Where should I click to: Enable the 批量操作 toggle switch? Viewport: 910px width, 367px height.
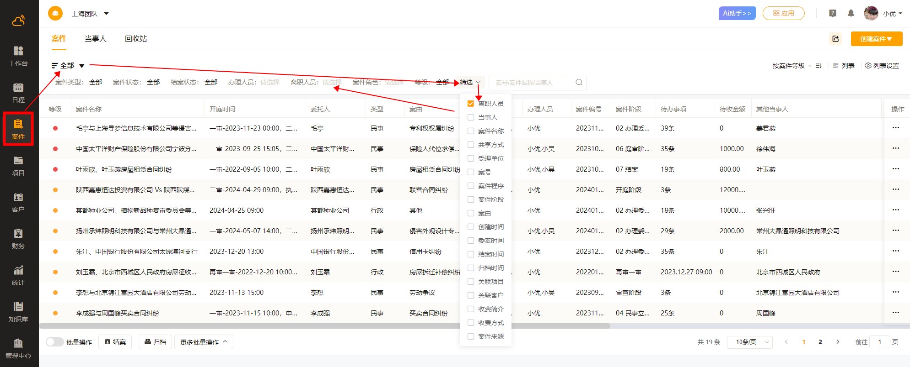[x=54, y=342]
